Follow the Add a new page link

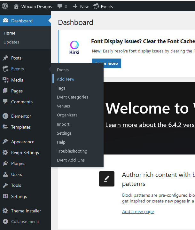(138, 211)
